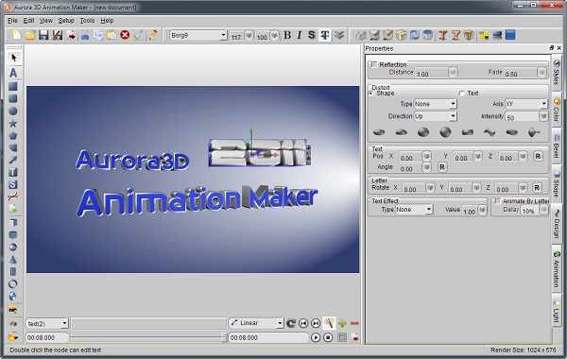The height and width of the screenshot is (359, 567).
Task: Open the Setup menu
Action: (66, 21)
